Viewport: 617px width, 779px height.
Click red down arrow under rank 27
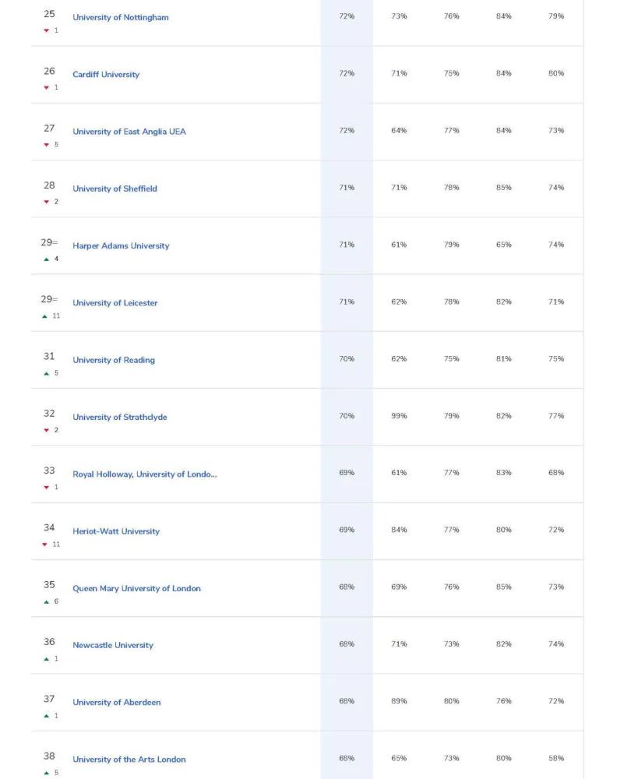46,145
